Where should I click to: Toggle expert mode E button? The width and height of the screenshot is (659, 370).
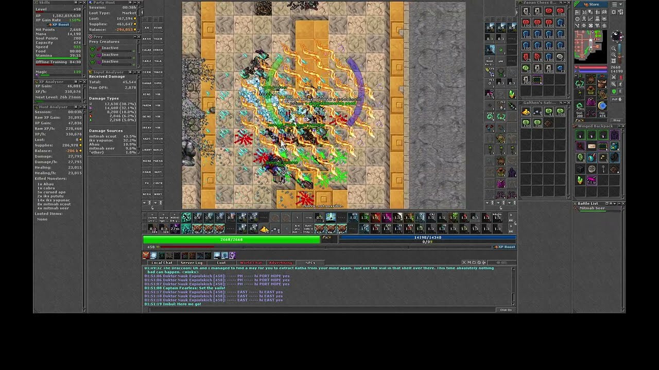pos(620,91)
